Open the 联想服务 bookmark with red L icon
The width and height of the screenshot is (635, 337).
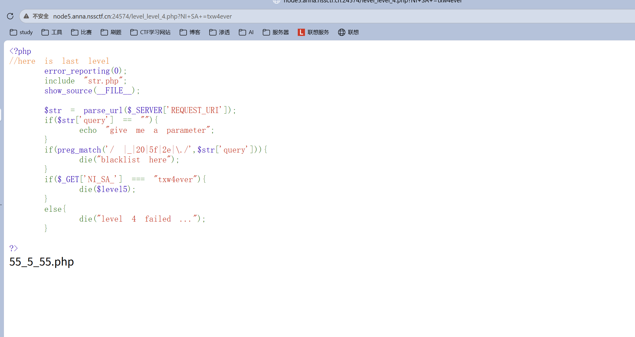pos(313,32)
